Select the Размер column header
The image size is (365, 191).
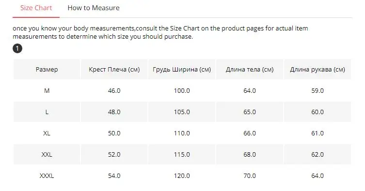(x=47, y=70)
